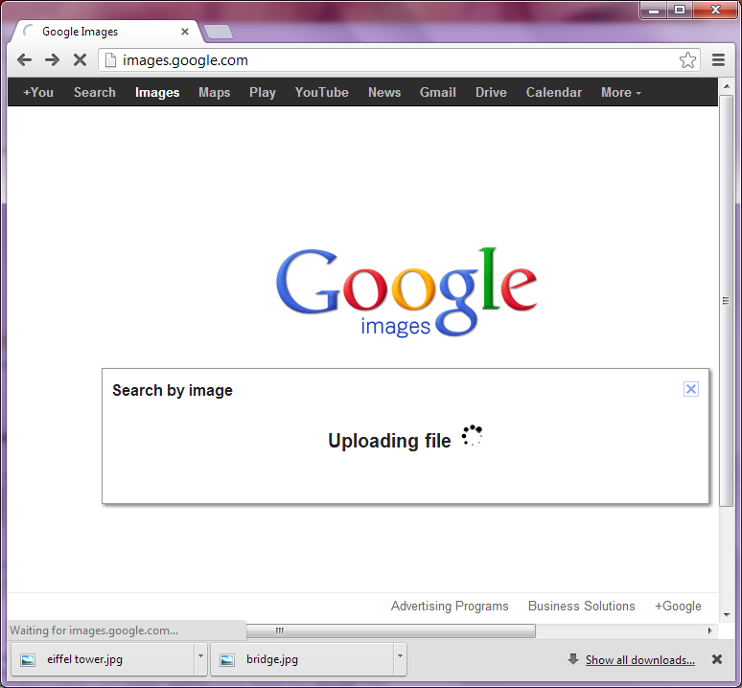Open Play from the Google bar
This screenshot has height=688, width=742.
pos(263,92)
